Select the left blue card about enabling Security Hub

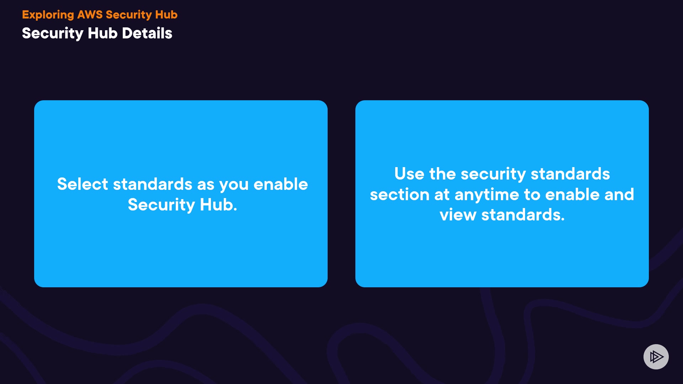(181, 249)
